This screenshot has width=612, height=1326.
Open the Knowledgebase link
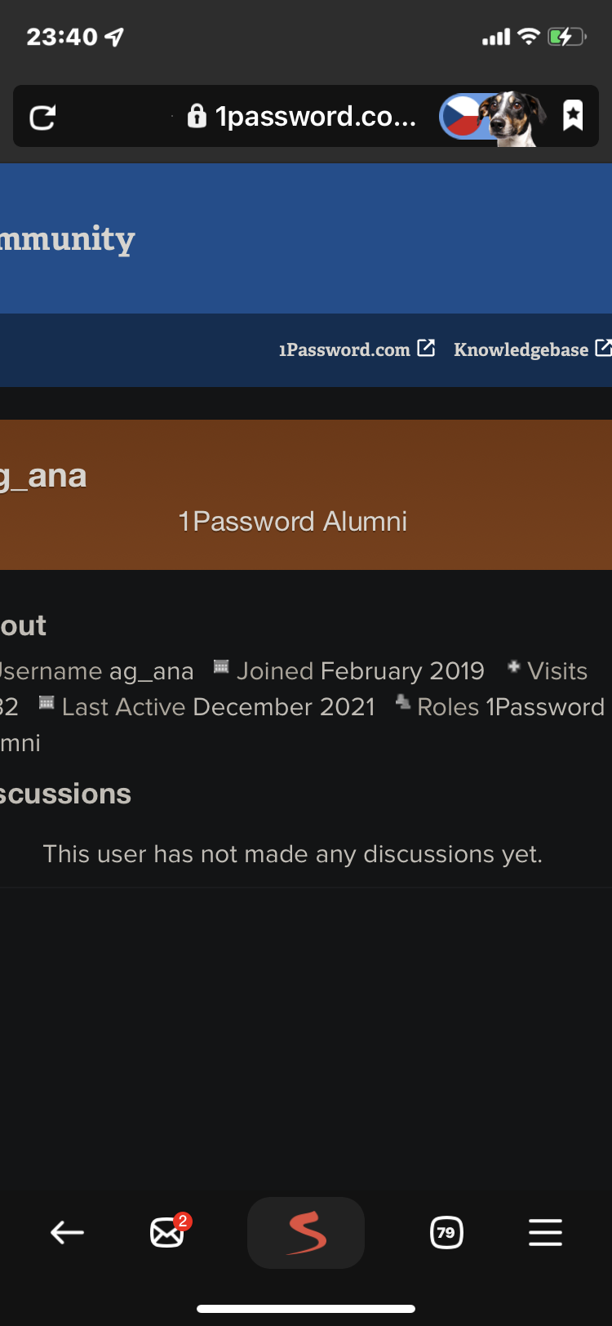[521, 349]
